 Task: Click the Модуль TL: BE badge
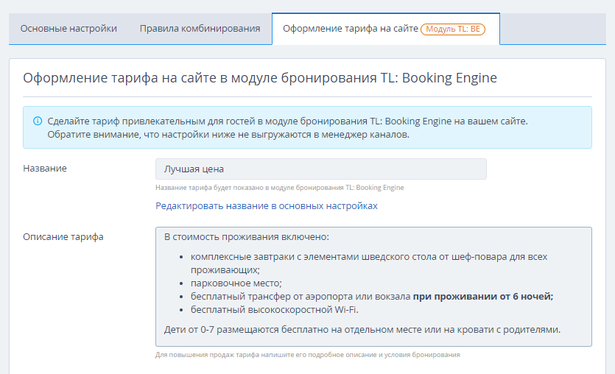453,29
